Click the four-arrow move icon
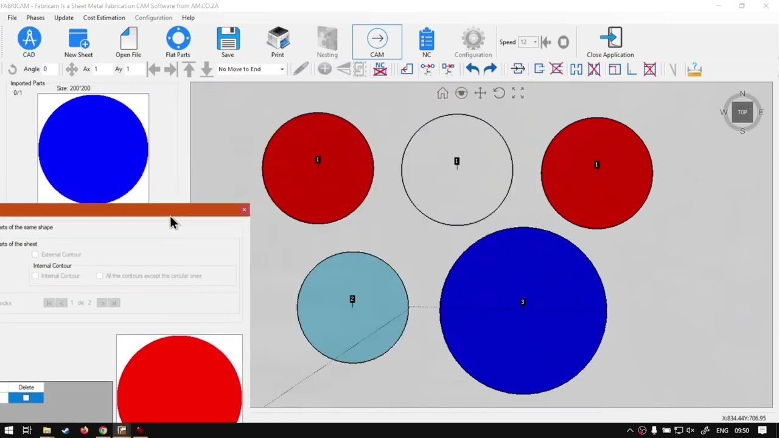The width and height of the screenshot is (779, 438). (72, 69)
